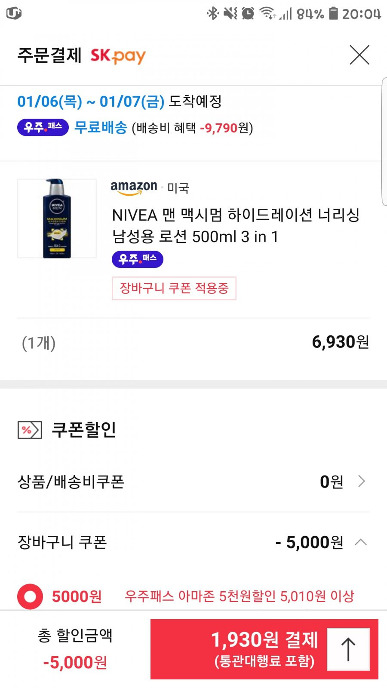Close the order payment screen with X

(x=359, y=55)
